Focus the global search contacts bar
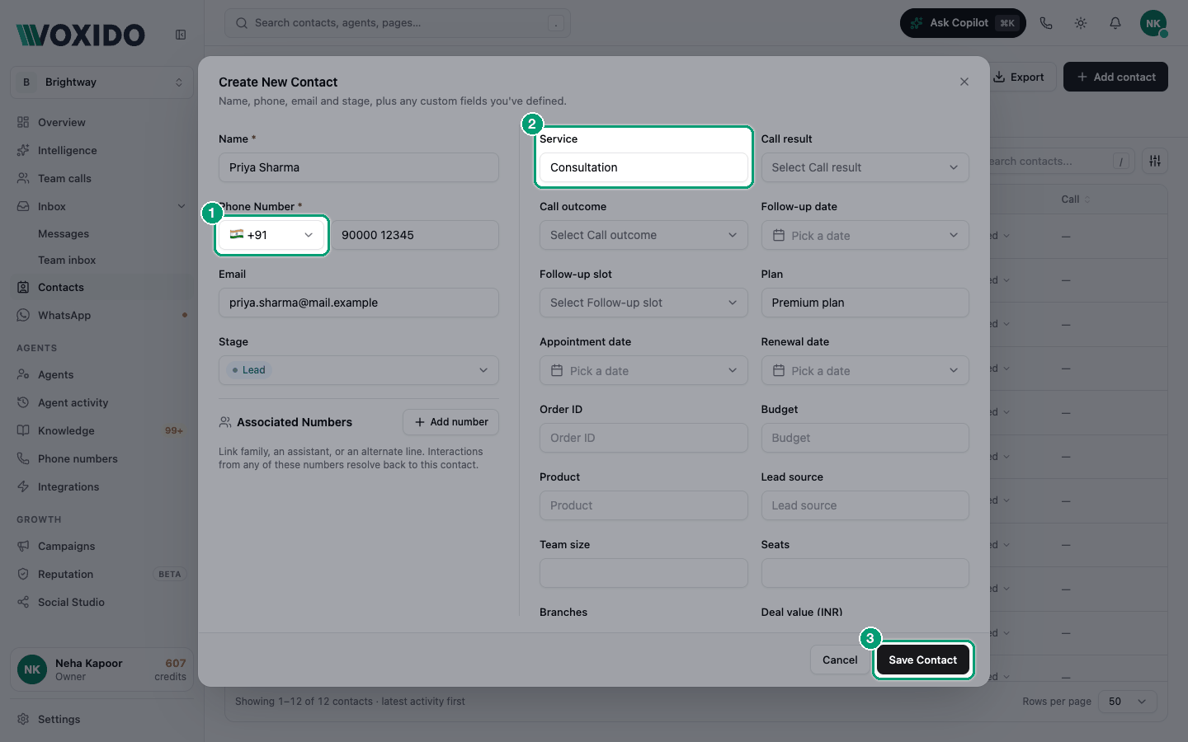Image resolution: width=1188 pixels, height=742 pixels. 398,23
